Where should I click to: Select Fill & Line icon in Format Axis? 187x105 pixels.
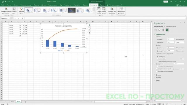click(155, 30)
